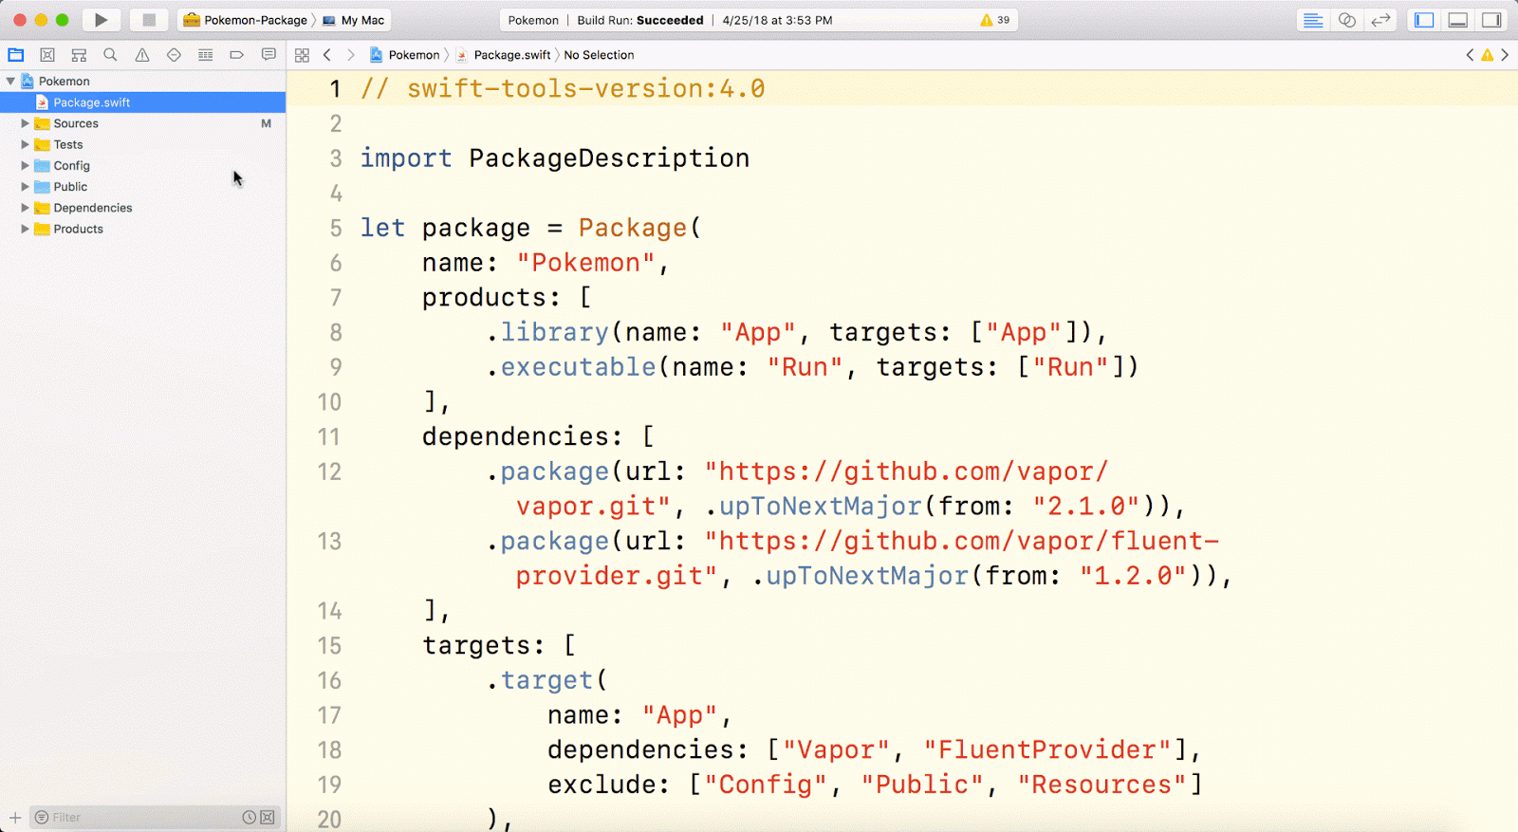Click 'import PackageDescription' on line 3
The height and width of the screenshot is (832, 1518).
(x=555, y=158)
